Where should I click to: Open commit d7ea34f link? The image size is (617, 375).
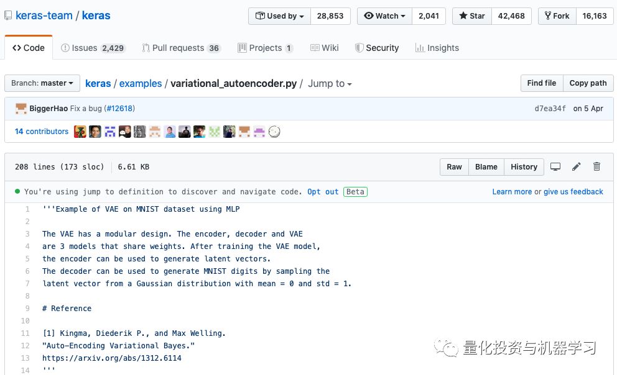[550, 109]
